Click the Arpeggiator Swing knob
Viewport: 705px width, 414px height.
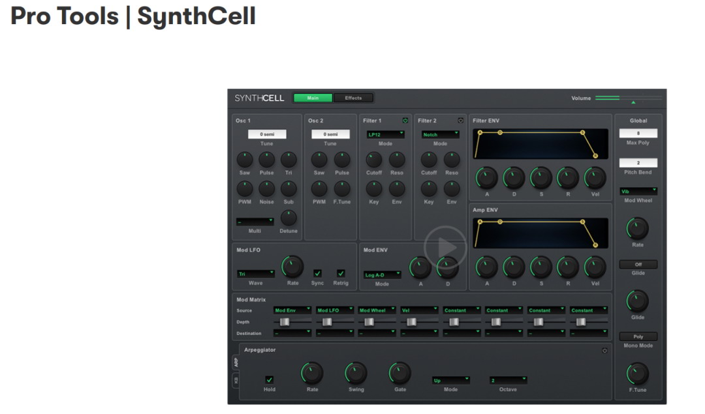356,373
